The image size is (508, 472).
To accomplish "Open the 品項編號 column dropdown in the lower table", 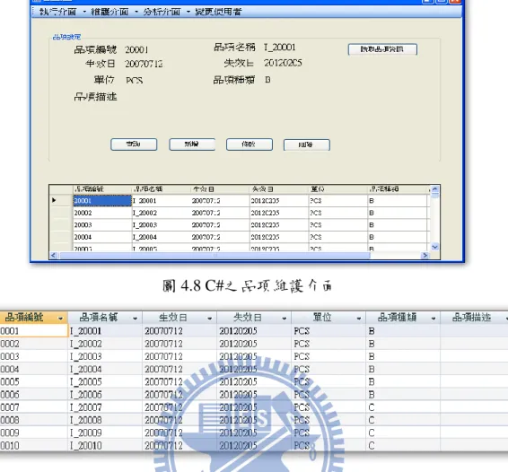I will click(x=61, y=319).
